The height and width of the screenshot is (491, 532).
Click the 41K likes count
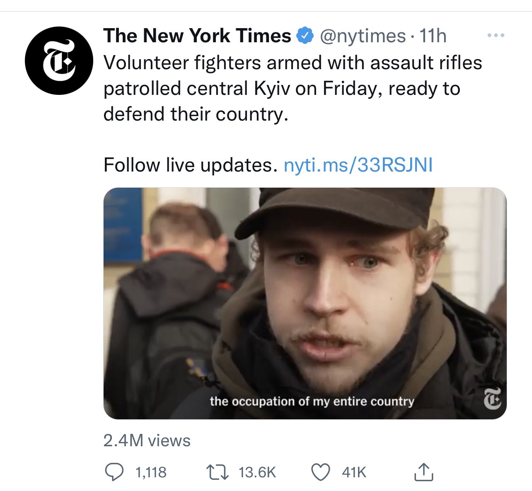[354, 472]
